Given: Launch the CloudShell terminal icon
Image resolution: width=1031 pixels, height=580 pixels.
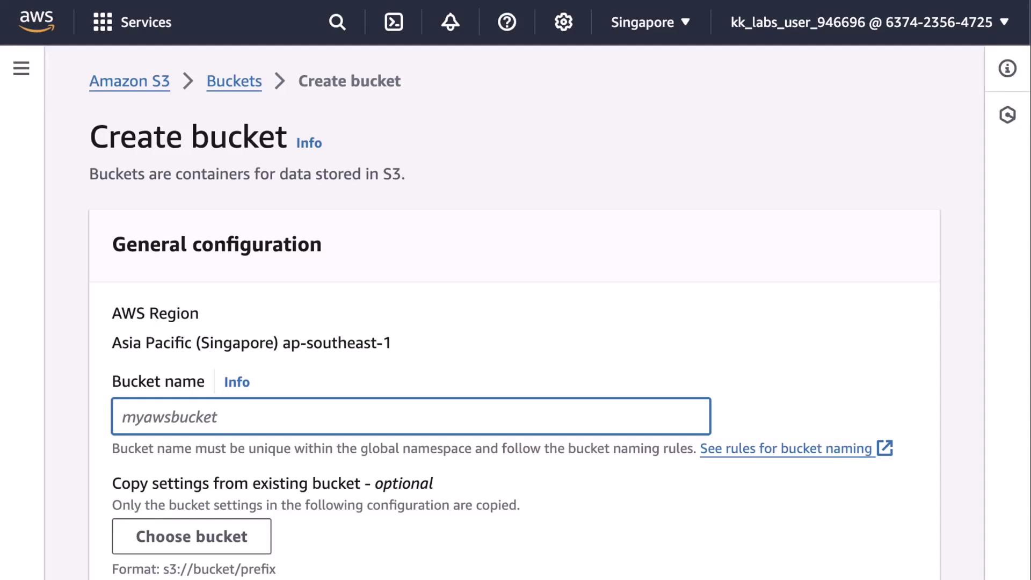Looking at the screenshot, I should 394,22.
